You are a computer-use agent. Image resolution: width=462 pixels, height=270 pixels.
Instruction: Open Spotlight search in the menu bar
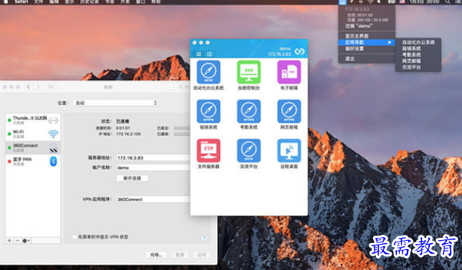pos(448,1)
